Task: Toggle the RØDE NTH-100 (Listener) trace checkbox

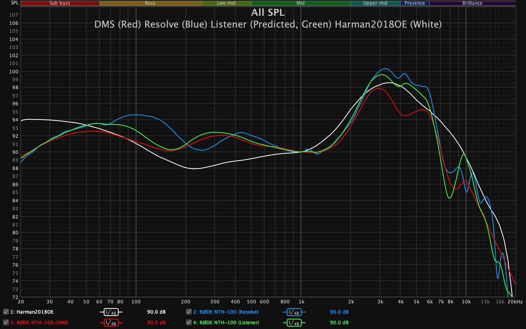Action: pos(189,323)
